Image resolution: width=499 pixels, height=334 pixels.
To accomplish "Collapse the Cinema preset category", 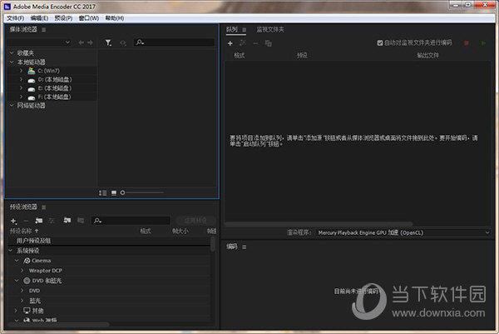I will 17,261.
